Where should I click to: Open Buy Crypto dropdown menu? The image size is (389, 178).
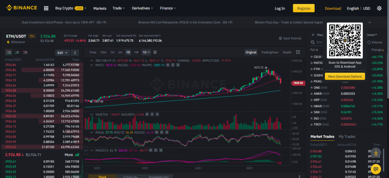(x=71, y=8)
